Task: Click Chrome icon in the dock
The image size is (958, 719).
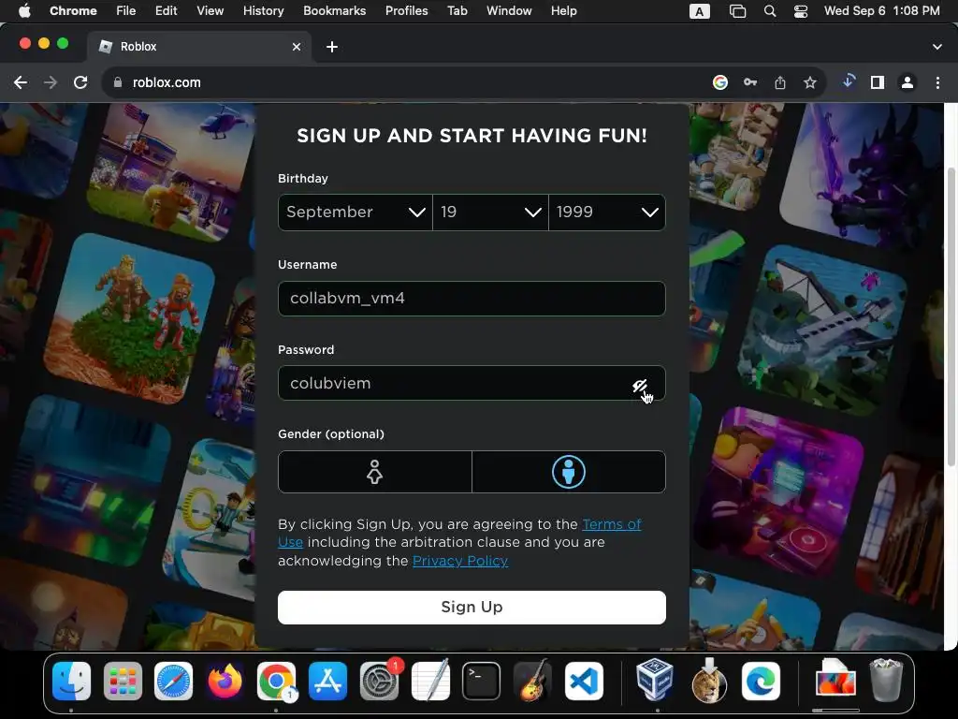Action: (276, 682)
